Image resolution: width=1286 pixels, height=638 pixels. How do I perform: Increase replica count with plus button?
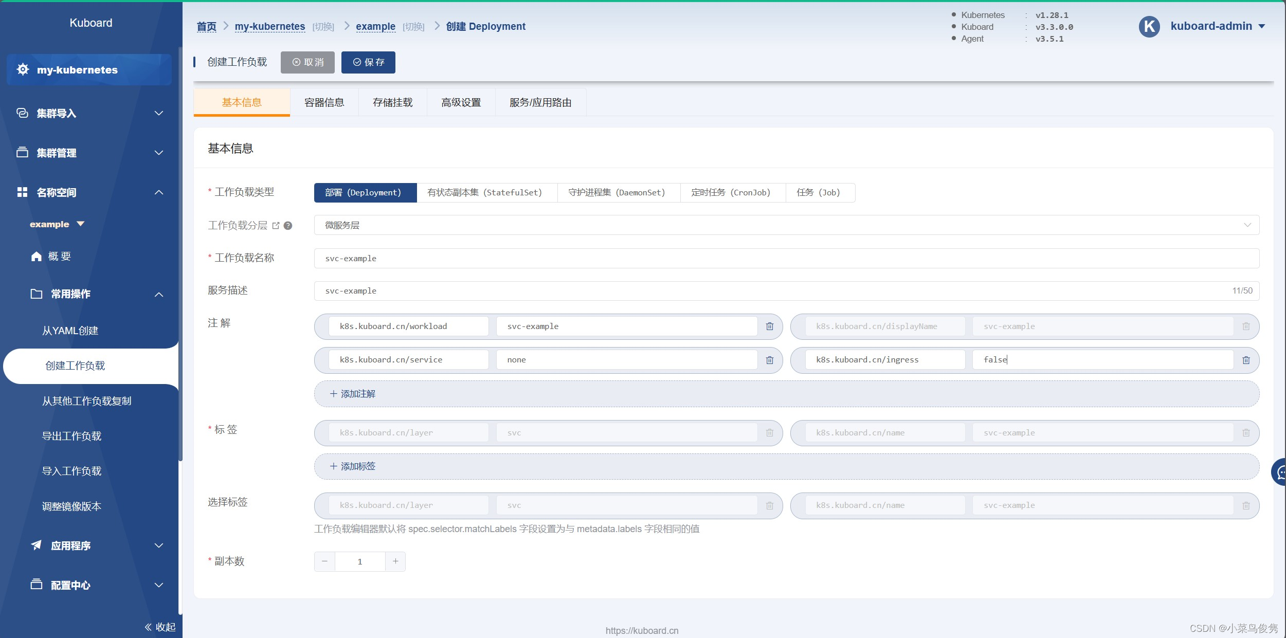pos(395,561)
